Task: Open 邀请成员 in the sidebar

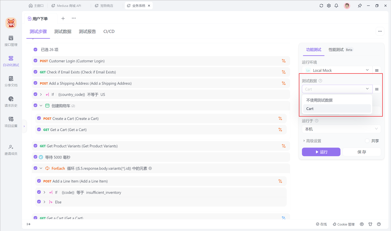Action: (x=11, y=150)
